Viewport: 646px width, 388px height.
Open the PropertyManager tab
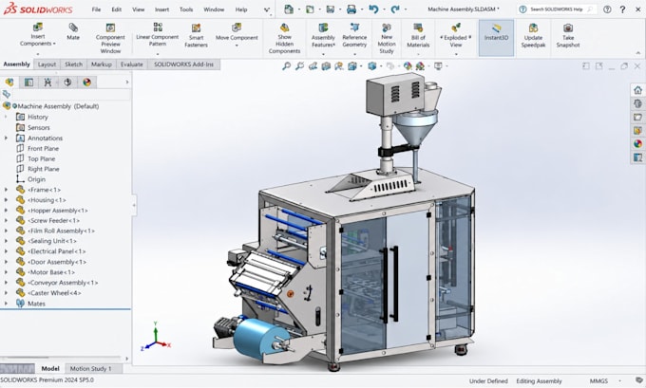[28, 83]
